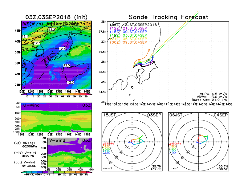This screenshot has height=188, width=244.
Task: Click the "(bot) V-wind @139.5E" note
Action: (25, 164)
